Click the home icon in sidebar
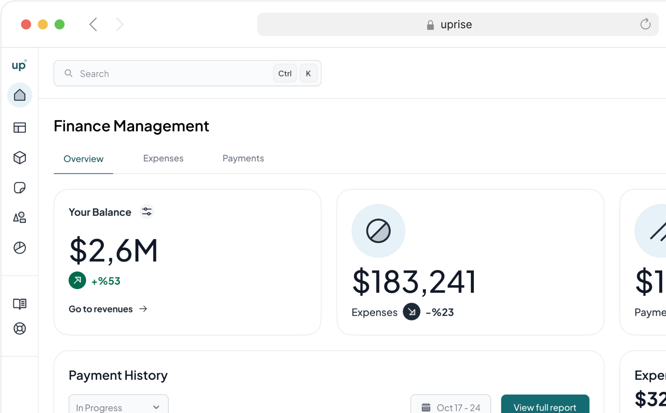 [x=20, y=95]
